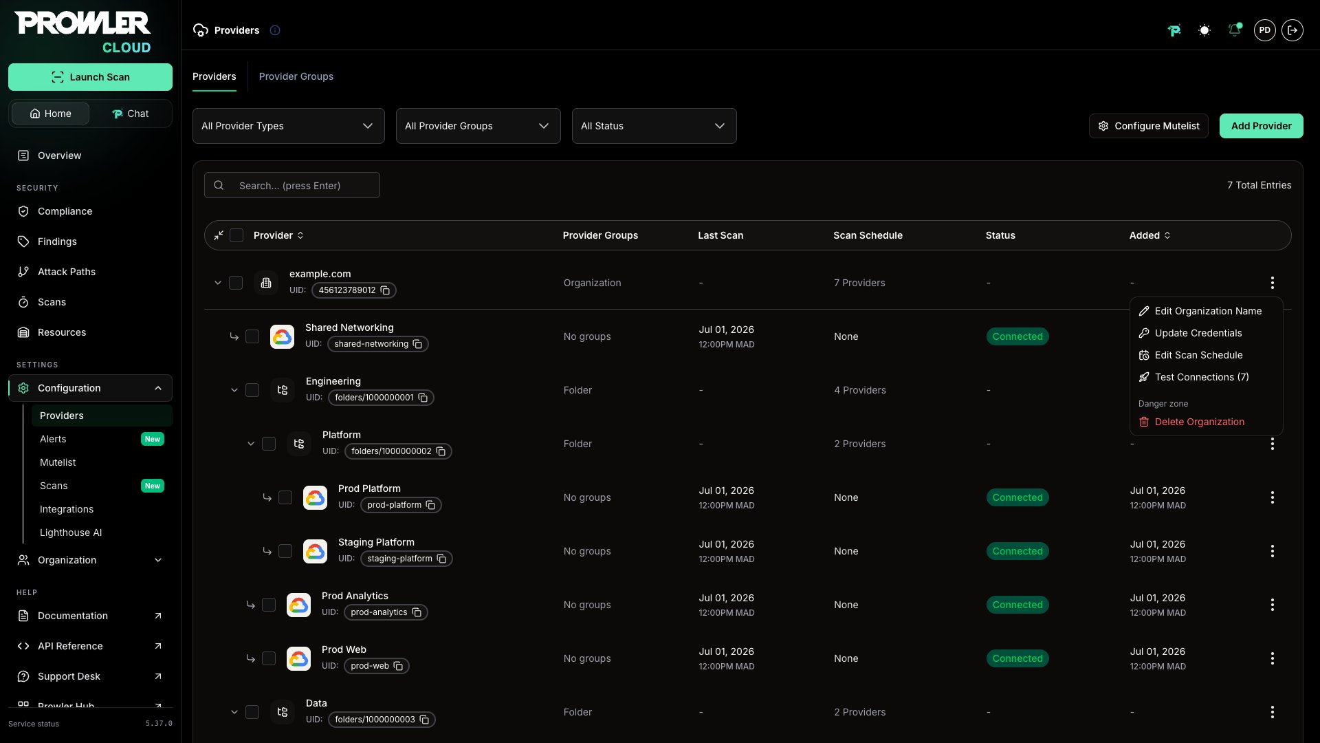This screenshot has height=743, width=1320.
Task: Choose Delete Organization from menu
Action: [x=1206, y=422]
